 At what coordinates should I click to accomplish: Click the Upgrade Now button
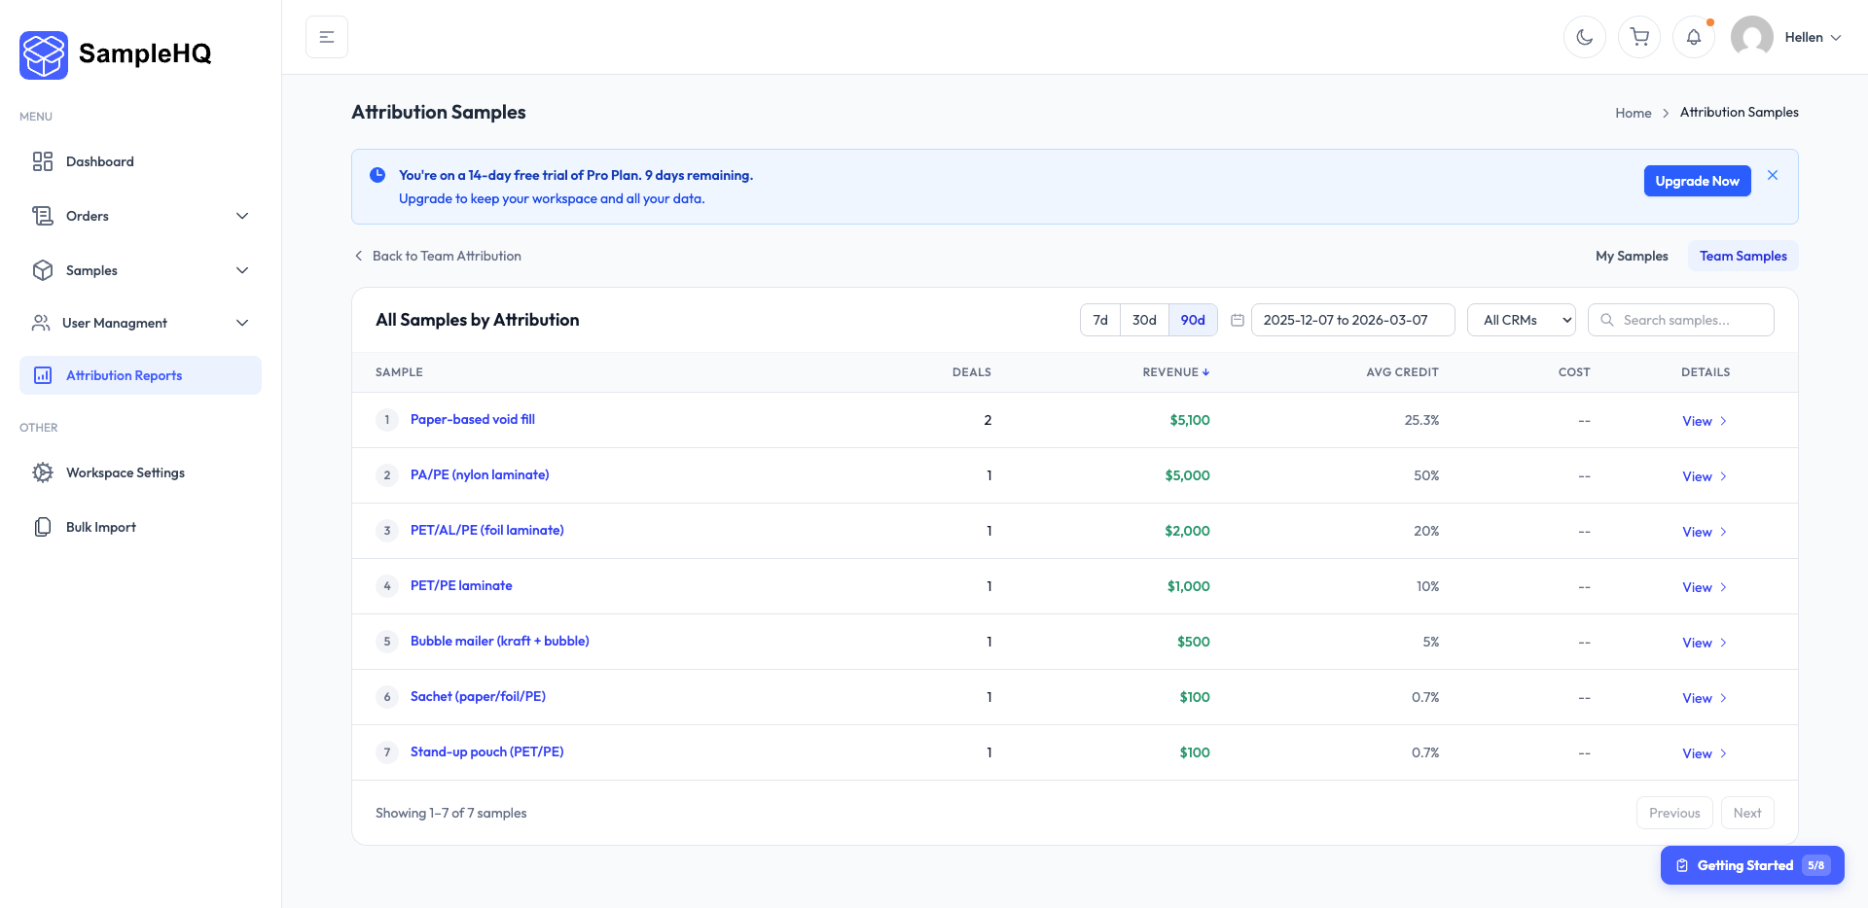(x=1697, y=181)
